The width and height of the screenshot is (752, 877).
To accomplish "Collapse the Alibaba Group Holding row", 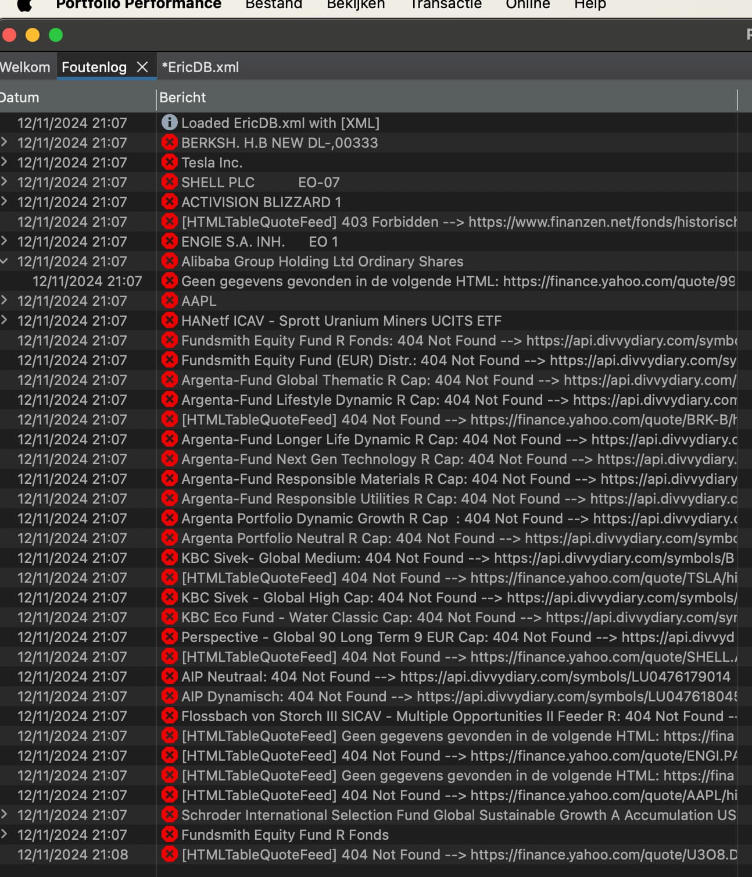I will (5, 261).
